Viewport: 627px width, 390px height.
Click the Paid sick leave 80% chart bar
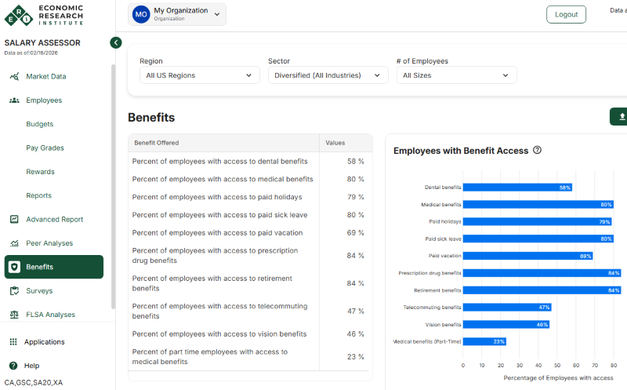tap(538, 239)
